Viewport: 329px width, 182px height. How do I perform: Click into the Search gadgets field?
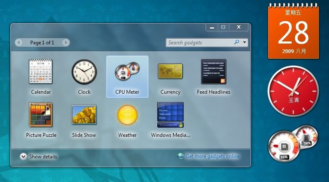[199, 42]
